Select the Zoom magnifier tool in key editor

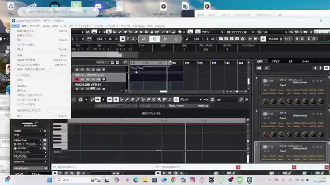pyautogui.click(x=159, y=99)
